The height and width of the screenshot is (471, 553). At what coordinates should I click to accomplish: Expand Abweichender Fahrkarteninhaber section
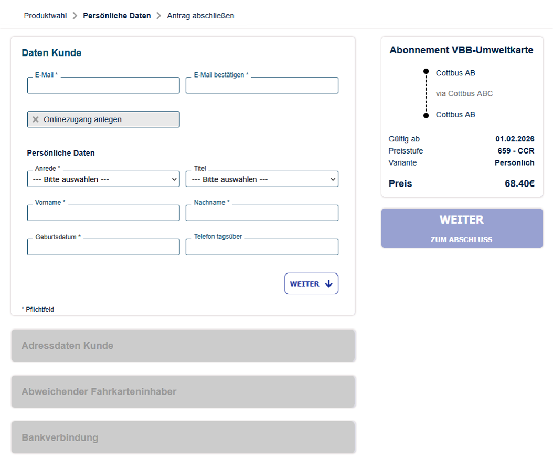click(183, 392)
